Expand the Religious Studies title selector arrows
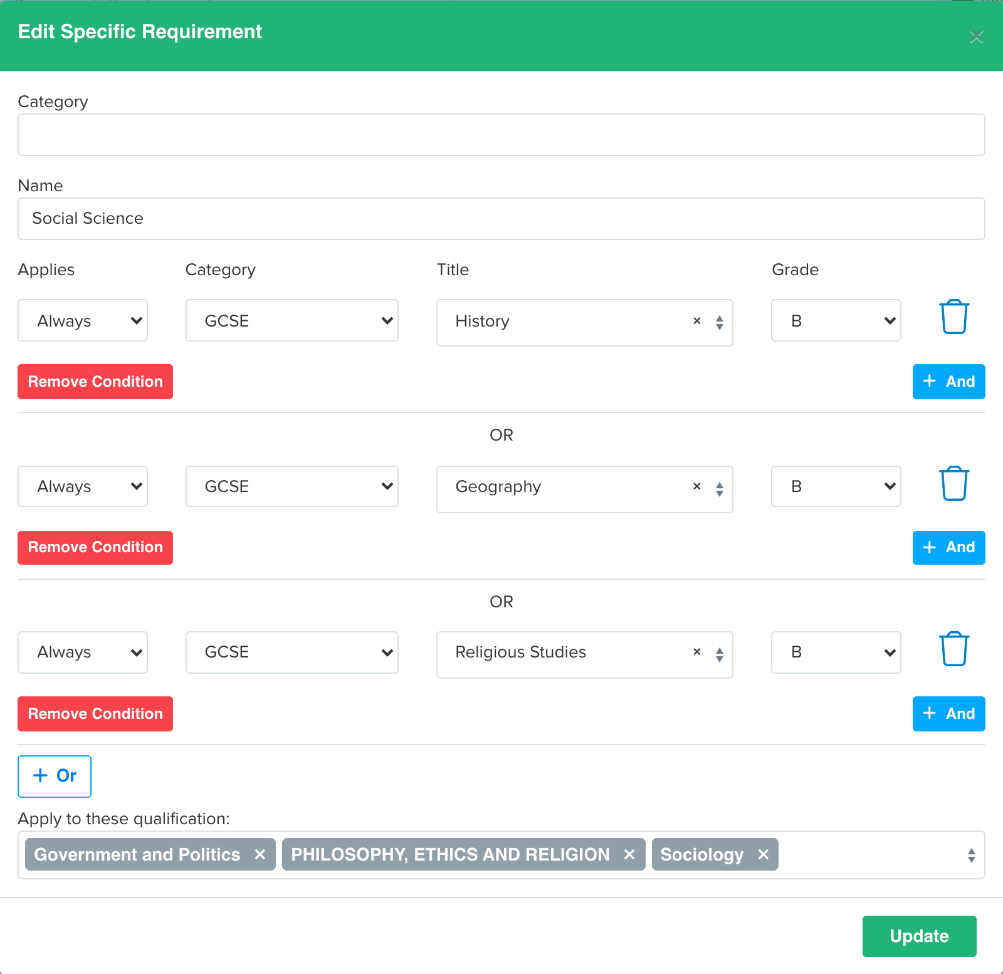 (x=720, y=654)
